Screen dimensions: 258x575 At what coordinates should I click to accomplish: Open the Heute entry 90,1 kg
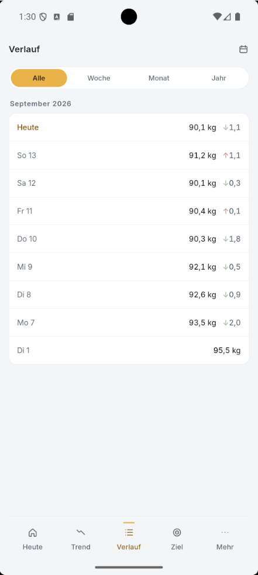click(129, 127)
